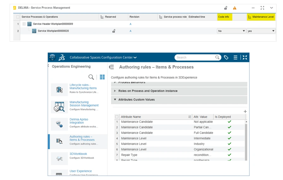Viewport: 283px width, 180px height.
Task: Select the Intermediate Maintenance Level value
Action: coord(202,138)
